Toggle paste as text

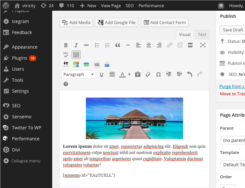pyautogui.click(x=138, y=74)
